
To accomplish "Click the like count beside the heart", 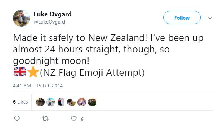I will coord(82,119).
